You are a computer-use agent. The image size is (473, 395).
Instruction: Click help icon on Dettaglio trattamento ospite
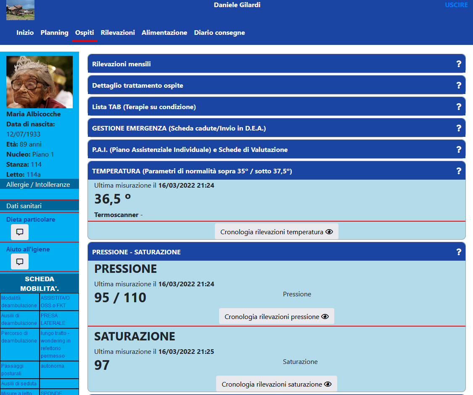459,85
